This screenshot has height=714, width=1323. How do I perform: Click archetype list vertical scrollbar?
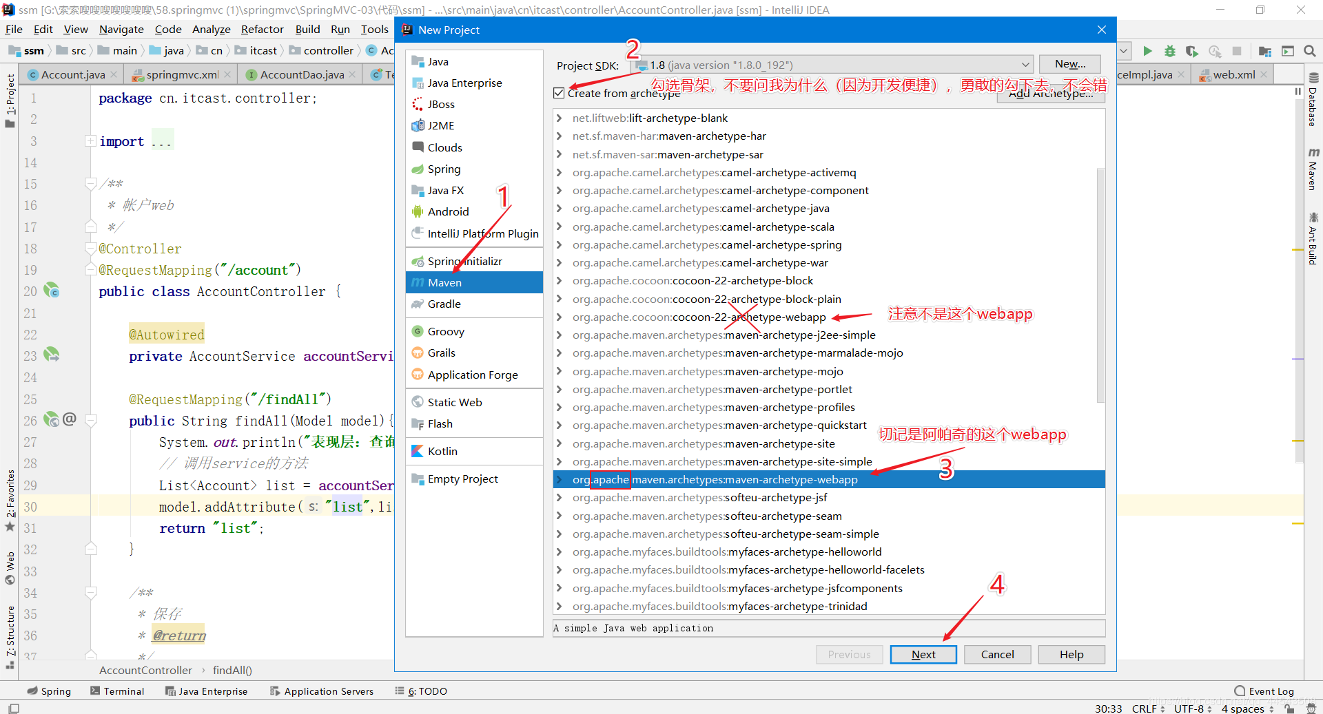(x=1100, y=285)
